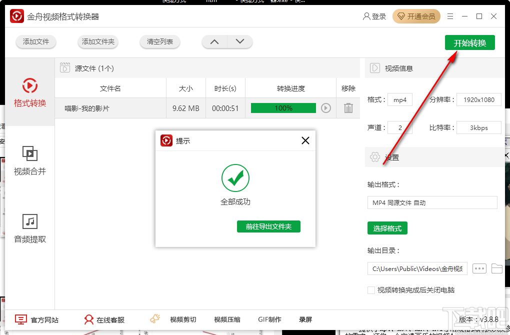Open 在线客服 customer service icon
This screenshot has height=335, width=510.
pyautogui.click(x=88, y=319)
